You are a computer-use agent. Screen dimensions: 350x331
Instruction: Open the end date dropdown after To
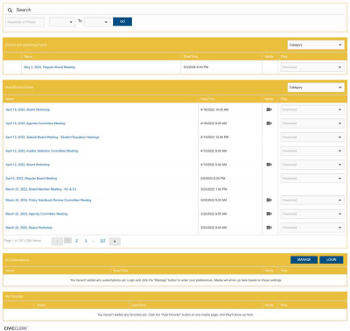point(97,22)
